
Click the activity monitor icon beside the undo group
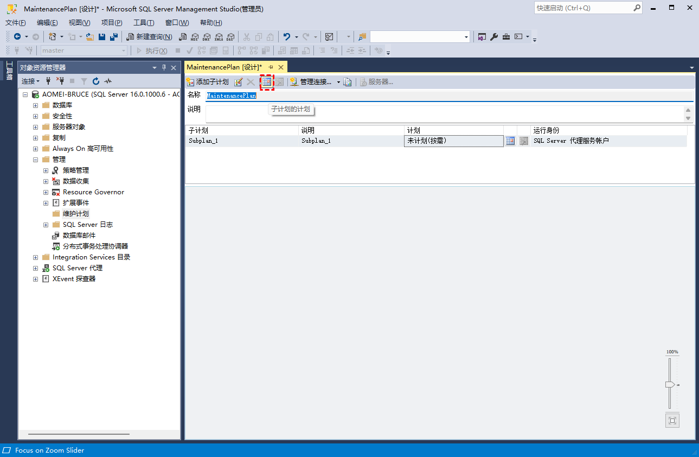point(329,37)
